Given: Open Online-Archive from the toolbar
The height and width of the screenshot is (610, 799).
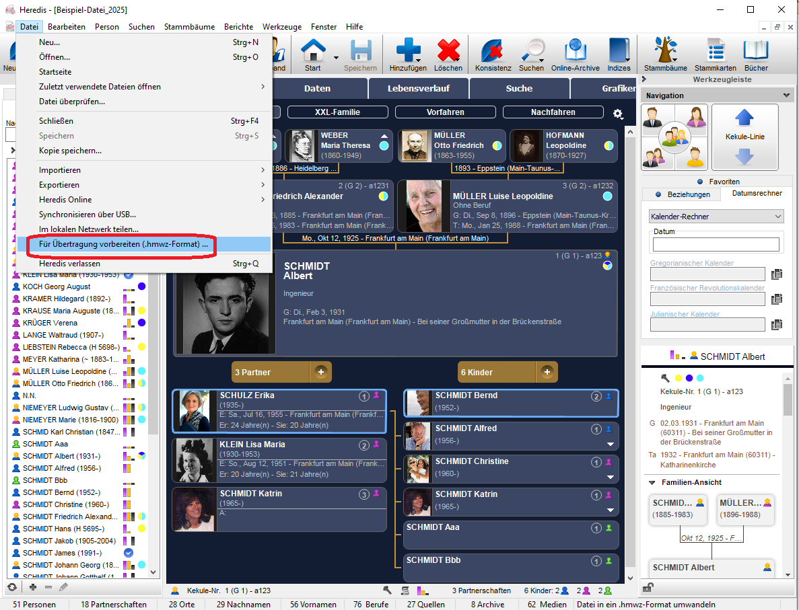Looking at the screenshot, I should click(x=575, y=51).
